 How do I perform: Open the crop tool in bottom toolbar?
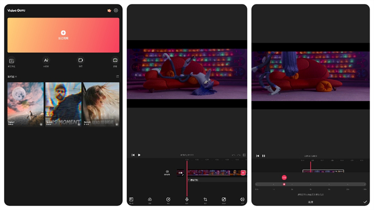coord(205,200)
